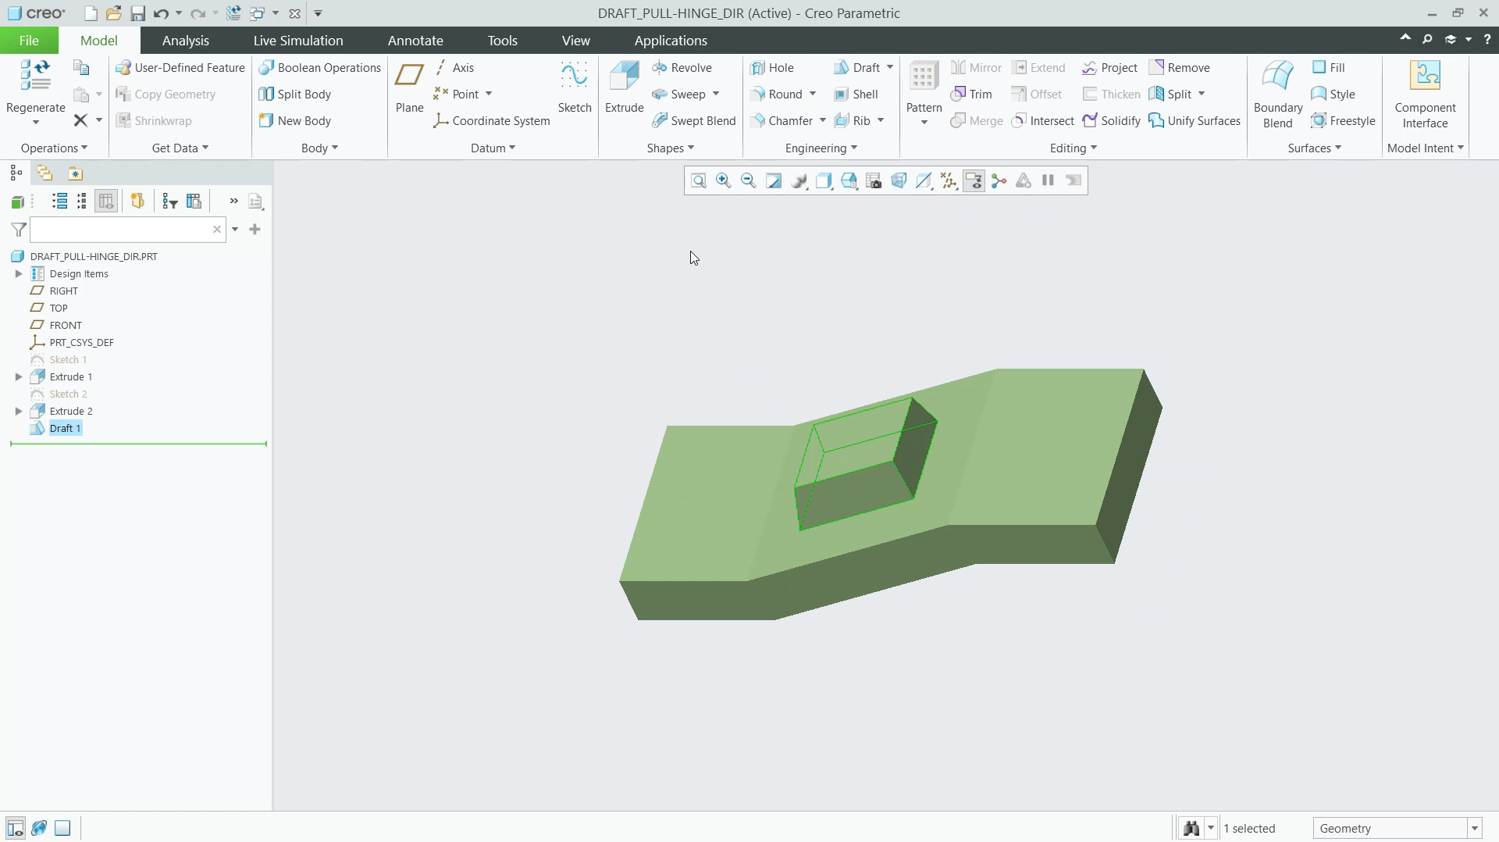
Task: Open the Draft dropdown arrow
Action: pos(890,68)
